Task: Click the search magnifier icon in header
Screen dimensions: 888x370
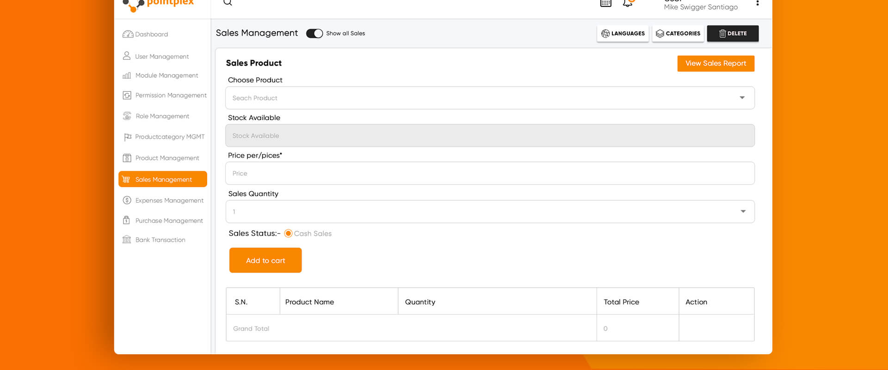Action: [228, 3]
